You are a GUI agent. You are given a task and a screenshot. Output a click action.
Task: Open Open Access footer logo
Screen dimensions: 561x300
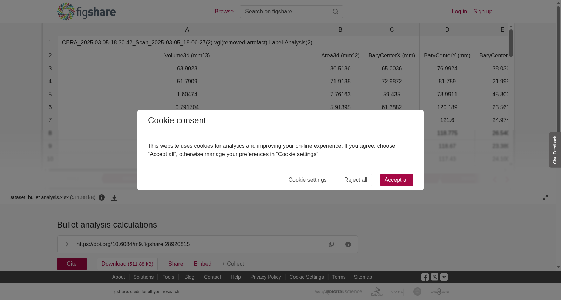click(440, 292)
